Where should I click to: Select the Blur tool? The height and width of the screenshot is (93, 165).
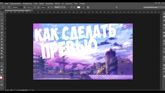(x=2, y=51)
